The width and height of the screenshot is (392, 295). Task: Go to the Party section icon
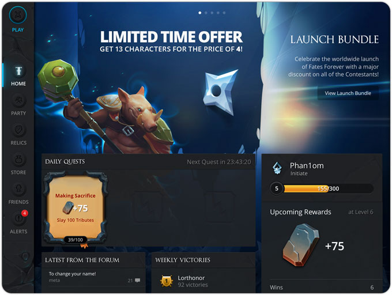(x=18, y=100)
